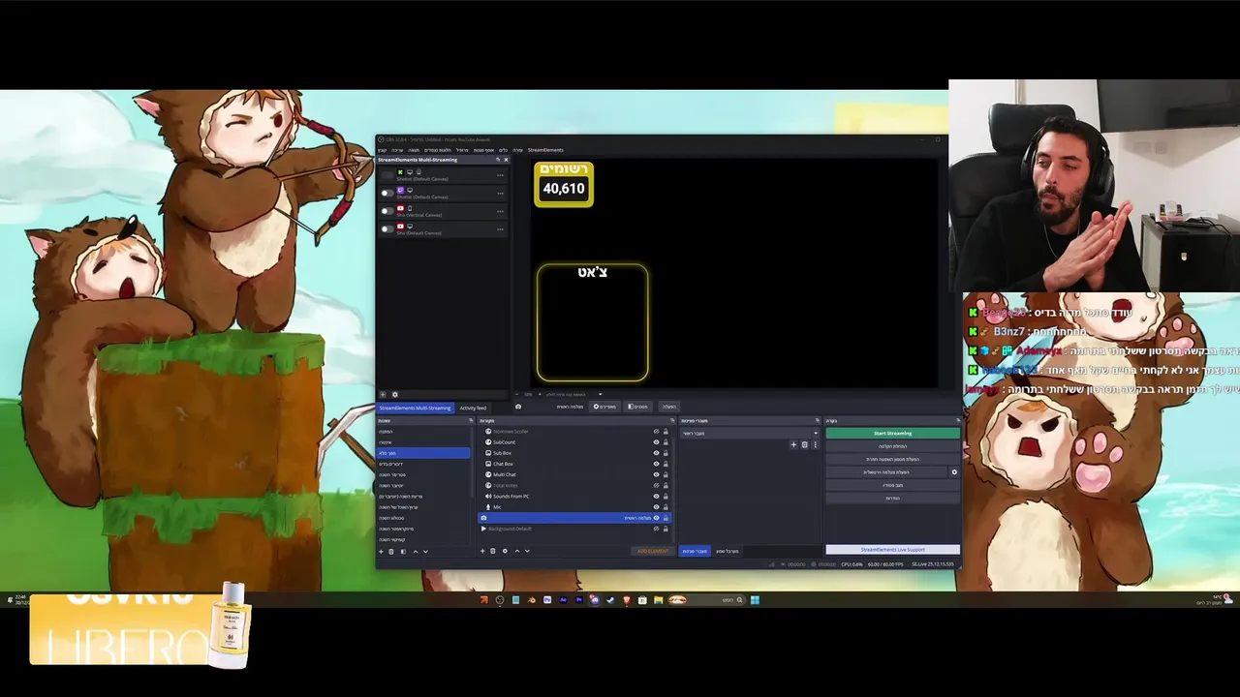This screenshot has width=1240, height=697.
Task: Open Multi-Streaming dock settings gear
Action: [x=394, y=395]
